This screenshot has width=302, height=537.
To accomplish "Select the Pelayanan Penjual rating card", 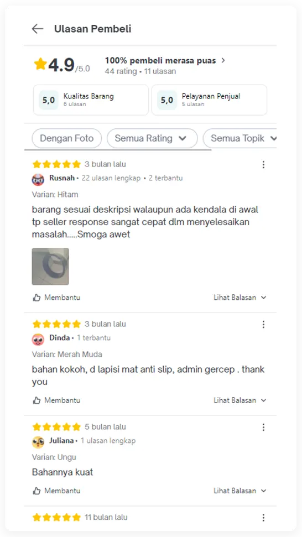I will tap(209, 100).
